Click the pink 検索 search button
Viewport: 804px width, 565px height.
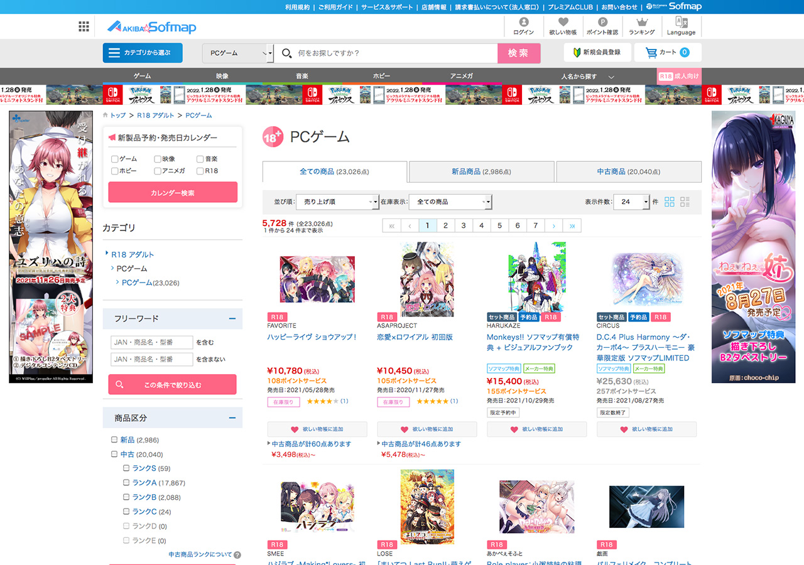tap(518, 53)
